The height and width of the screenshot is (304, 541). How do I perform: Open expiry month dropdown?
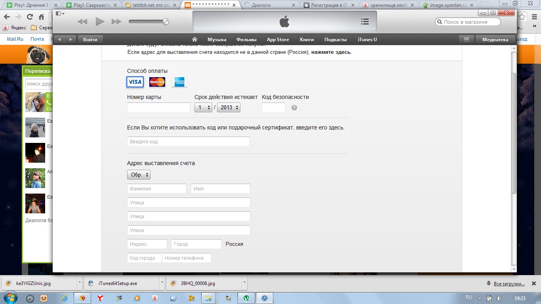click(203, 108)
